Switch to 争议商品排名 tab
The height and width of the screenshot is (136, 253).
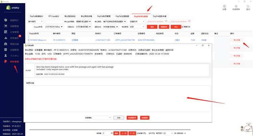pos(70,16)
